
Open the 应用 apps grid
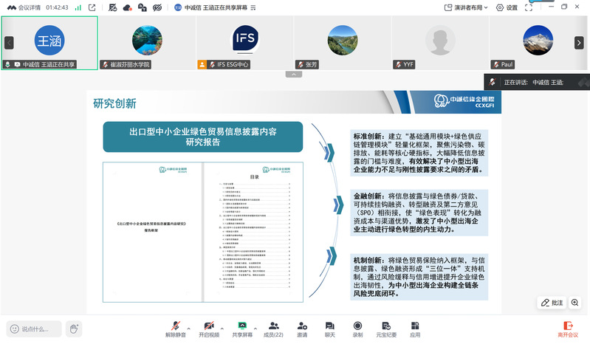[x=415, y=329]
